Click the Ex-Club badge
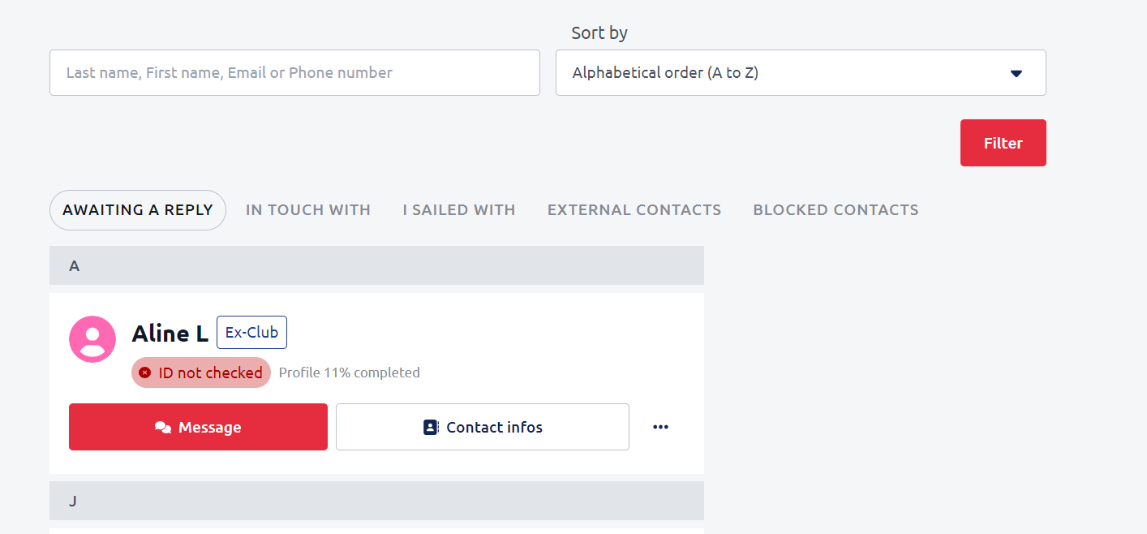 coord(251,333)
